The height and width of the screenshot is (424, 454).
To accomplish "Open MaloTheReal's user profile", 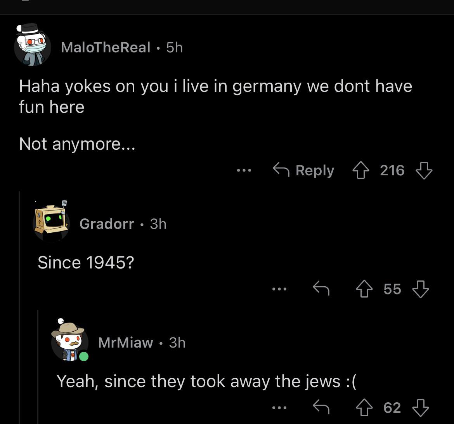I will point(106,47).
